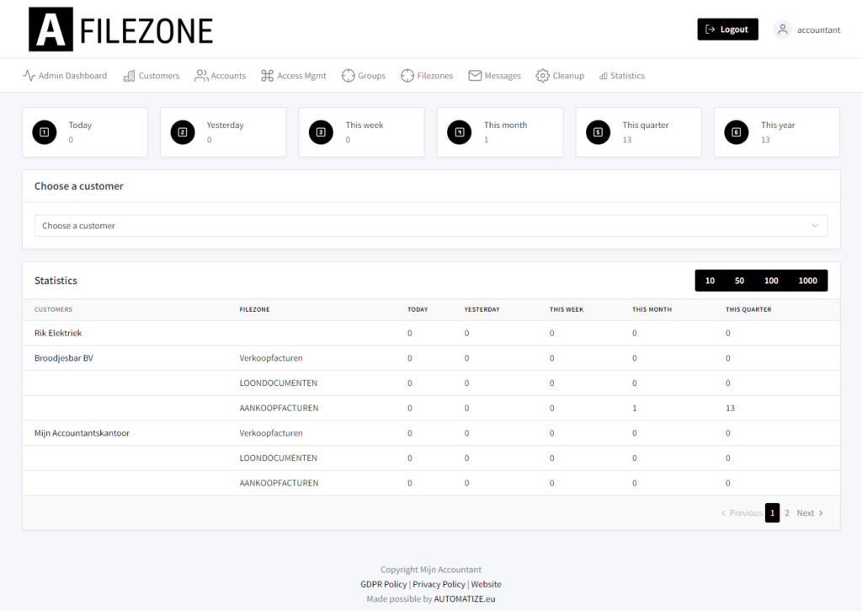Screen dimensions: 862x611
Task: Click the Mijn Accountantskantoor customer name
Action: click(x=82, y=433)
